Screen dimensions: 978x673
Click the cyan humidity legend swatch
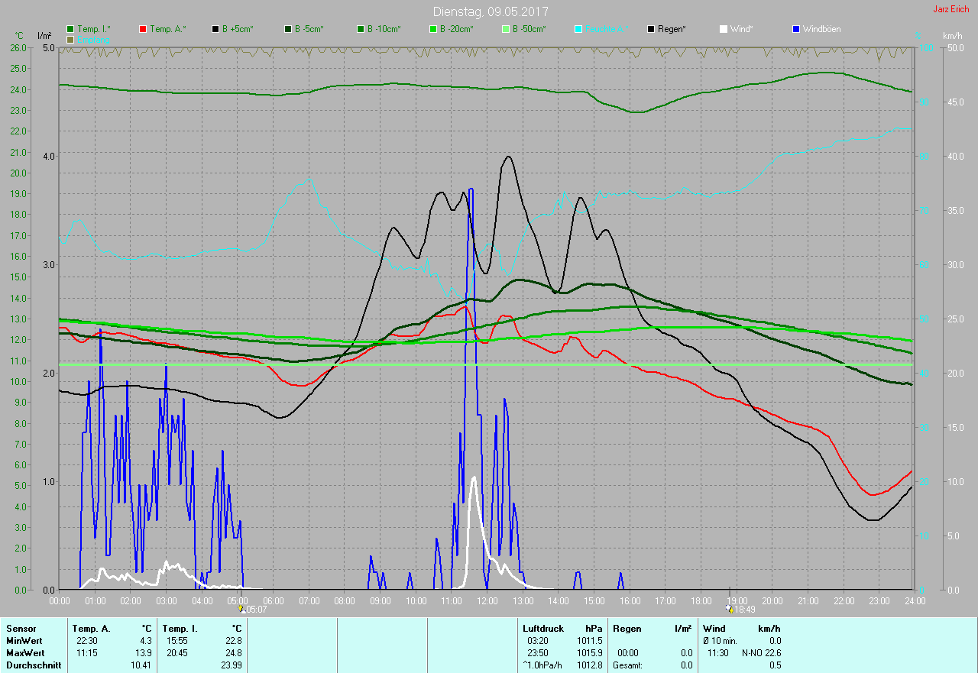pos(578,29)
